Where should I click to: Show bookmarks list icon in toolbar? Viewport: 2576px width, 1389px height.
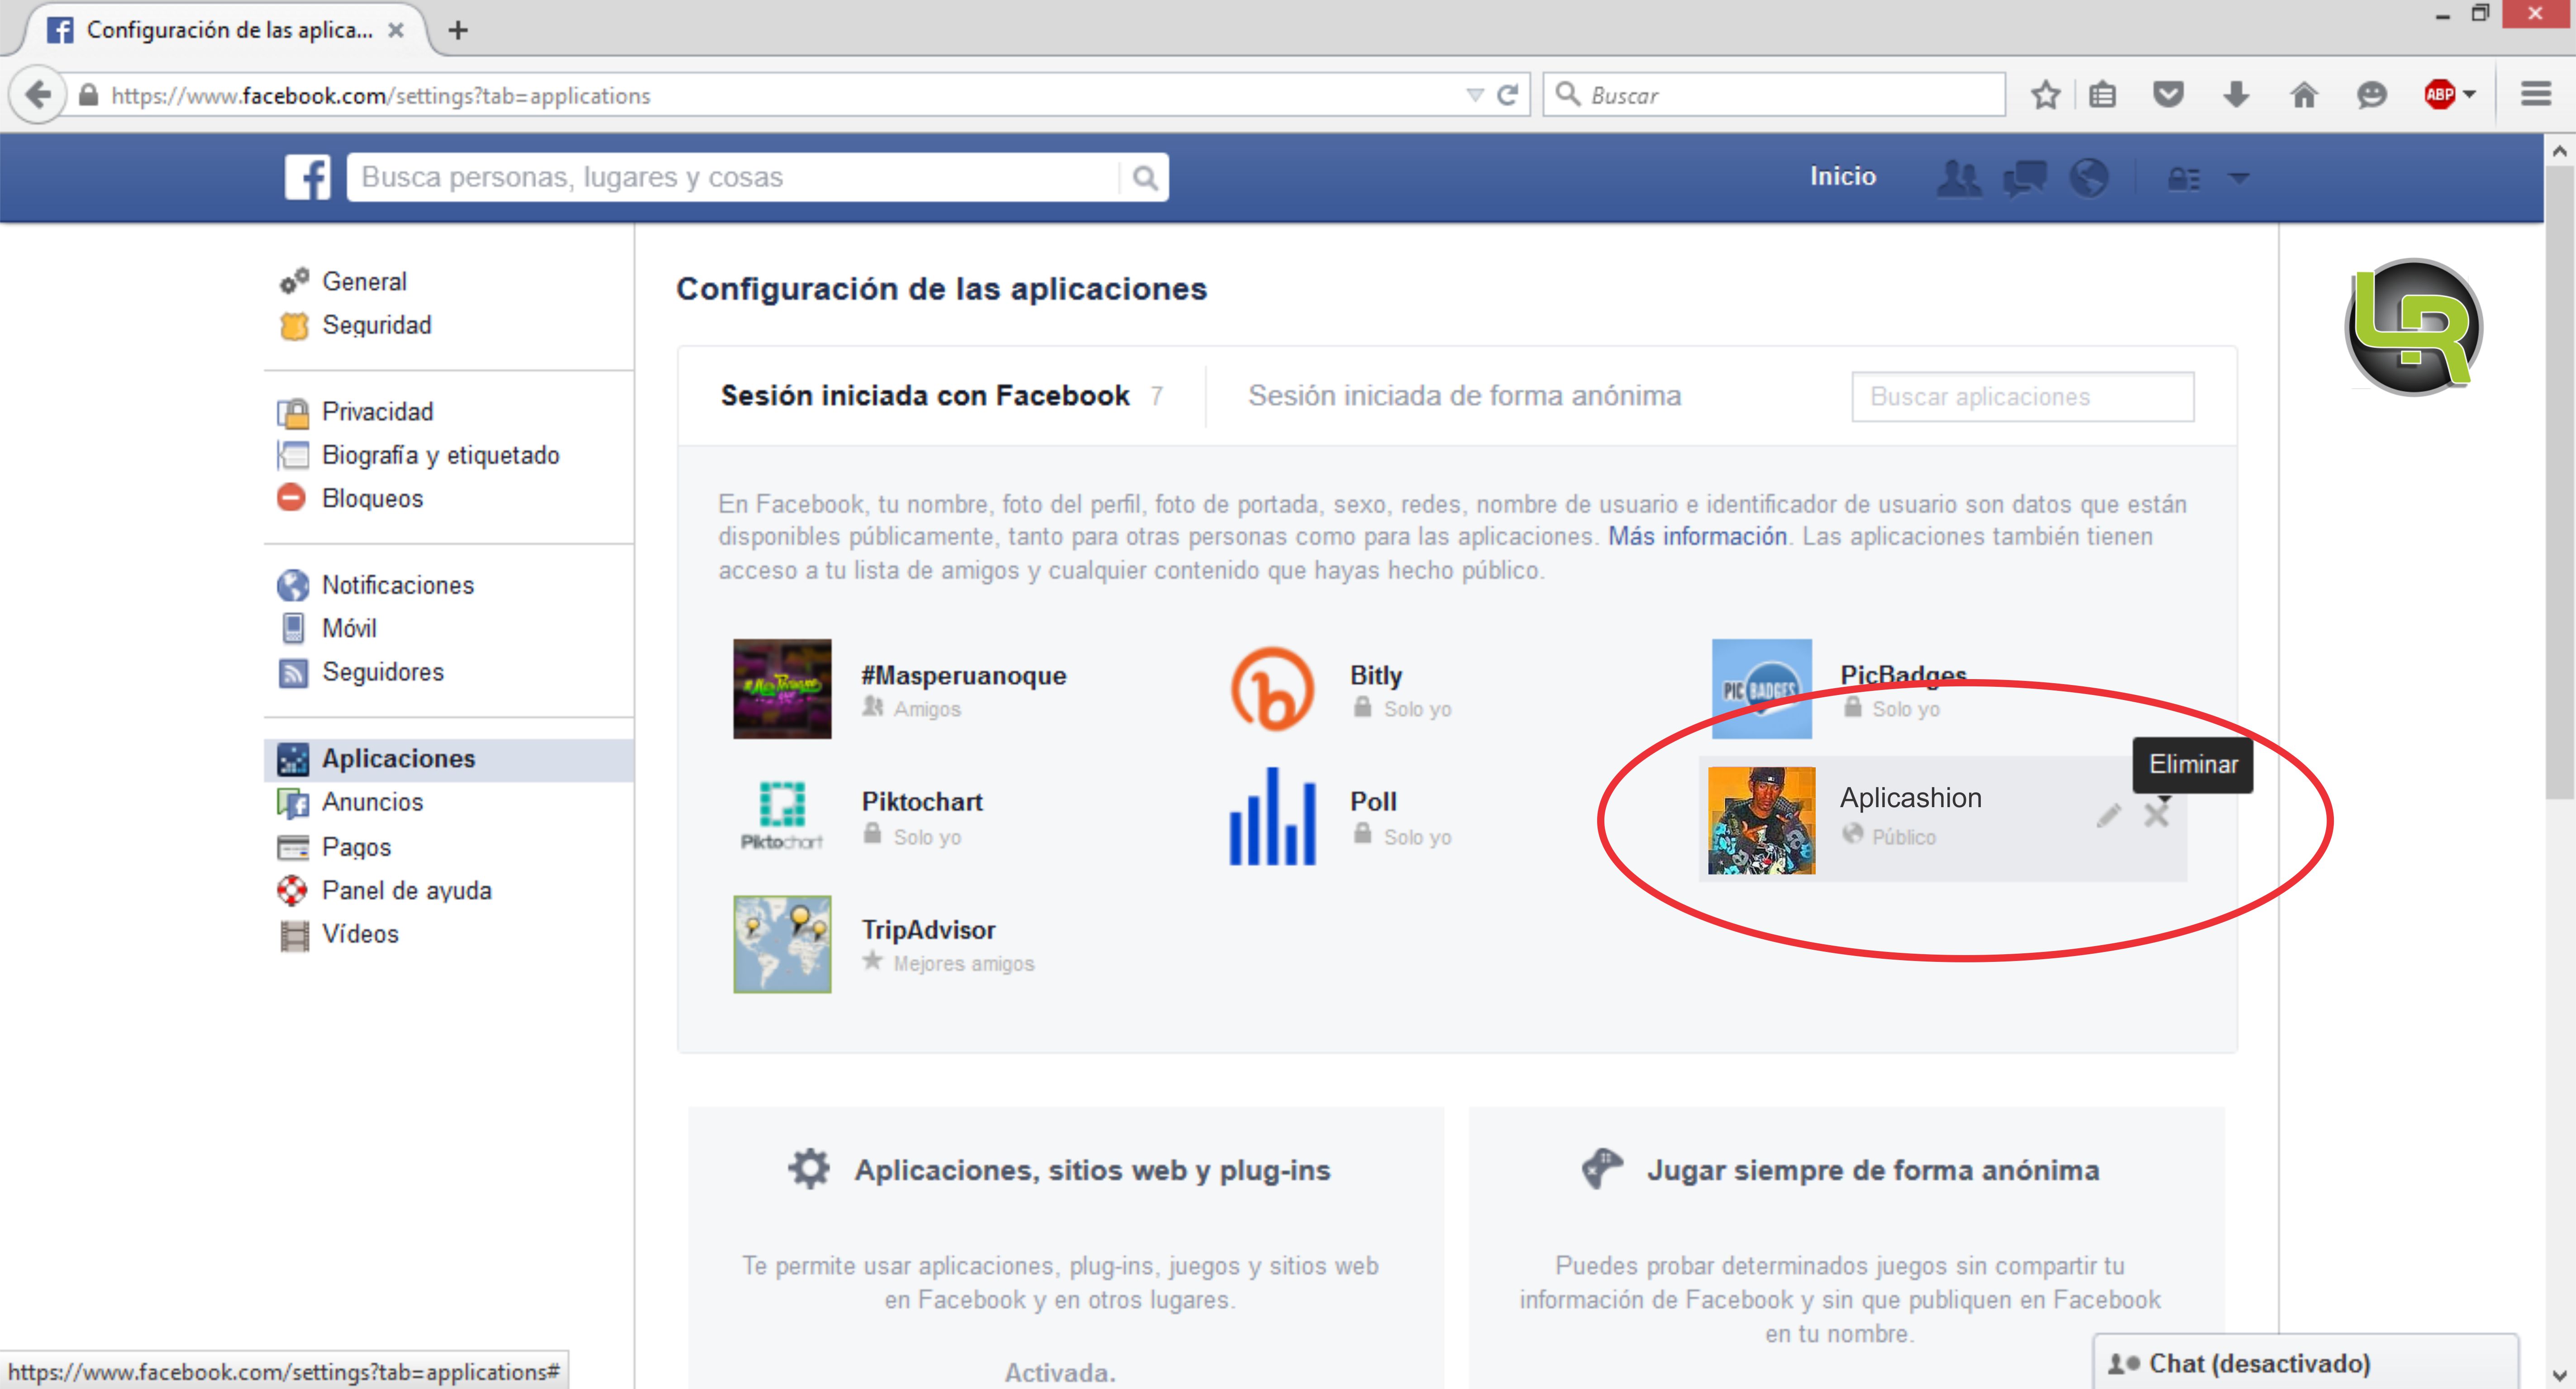coord(2102,95)
